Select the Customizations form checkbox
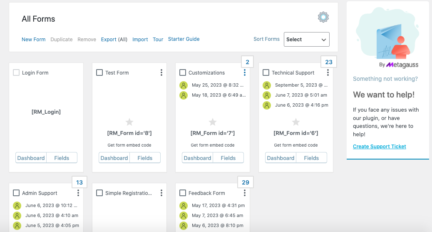Viewport: 432px width, 232px height. pos(183,72)
